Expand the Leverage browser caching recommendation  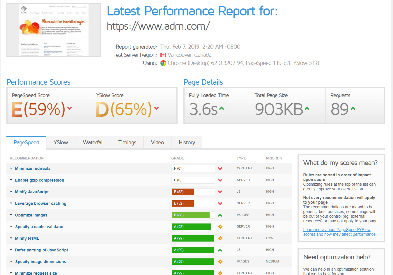(x=11, y=203)
